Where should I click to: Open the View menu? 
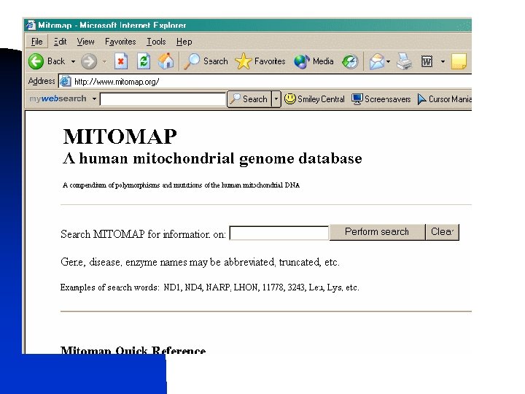coord(86,42)
